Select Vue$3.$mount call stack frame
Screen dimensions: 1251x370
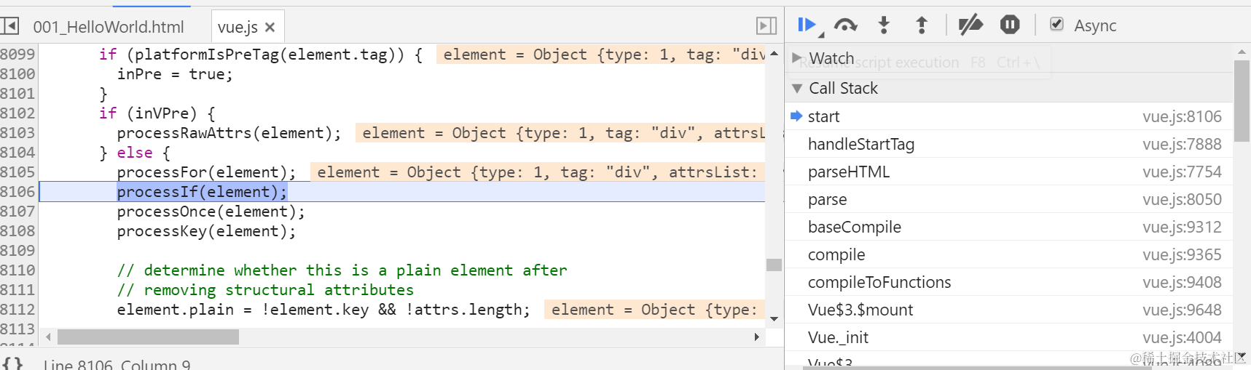[x=1009, y=310]
